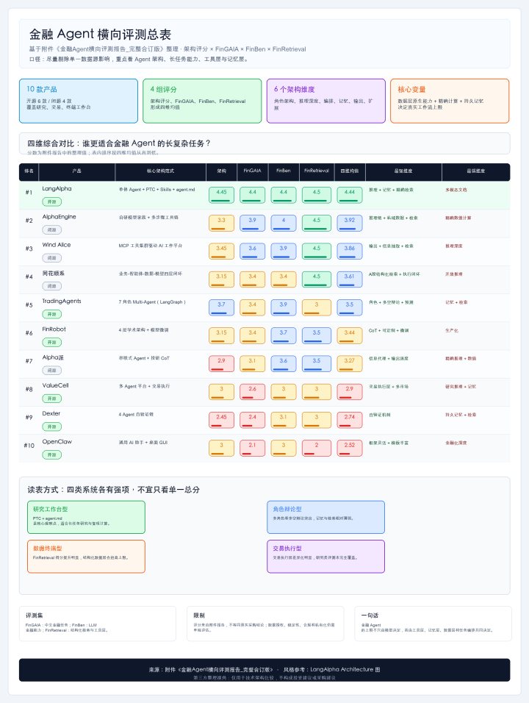Viewport: 529px width, 703px height.
Task: Click the 'MCP 工具集群驱动 AI 工作平台' description
Action: (x=151, y=246)
